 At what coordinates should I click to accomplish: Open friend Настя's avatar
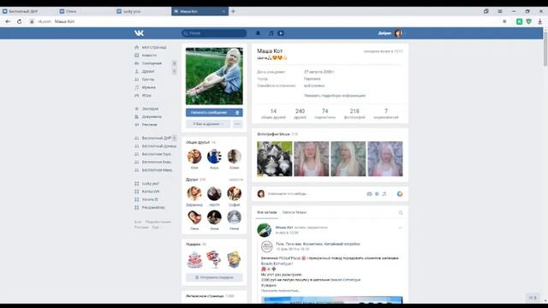tap(214, 193)
